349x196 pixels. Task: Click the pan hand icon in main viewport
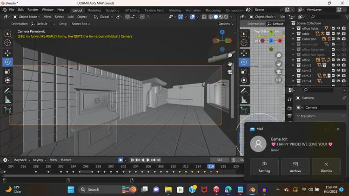coord(230,64)
